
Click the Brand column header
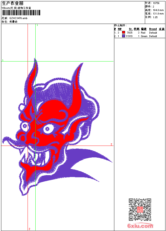[153, 29]
